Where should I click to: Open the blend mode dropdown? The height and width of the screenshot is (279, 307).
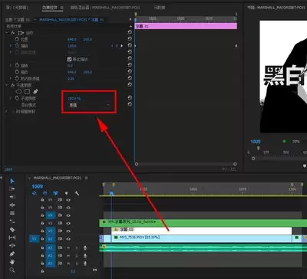pos(89,105)
